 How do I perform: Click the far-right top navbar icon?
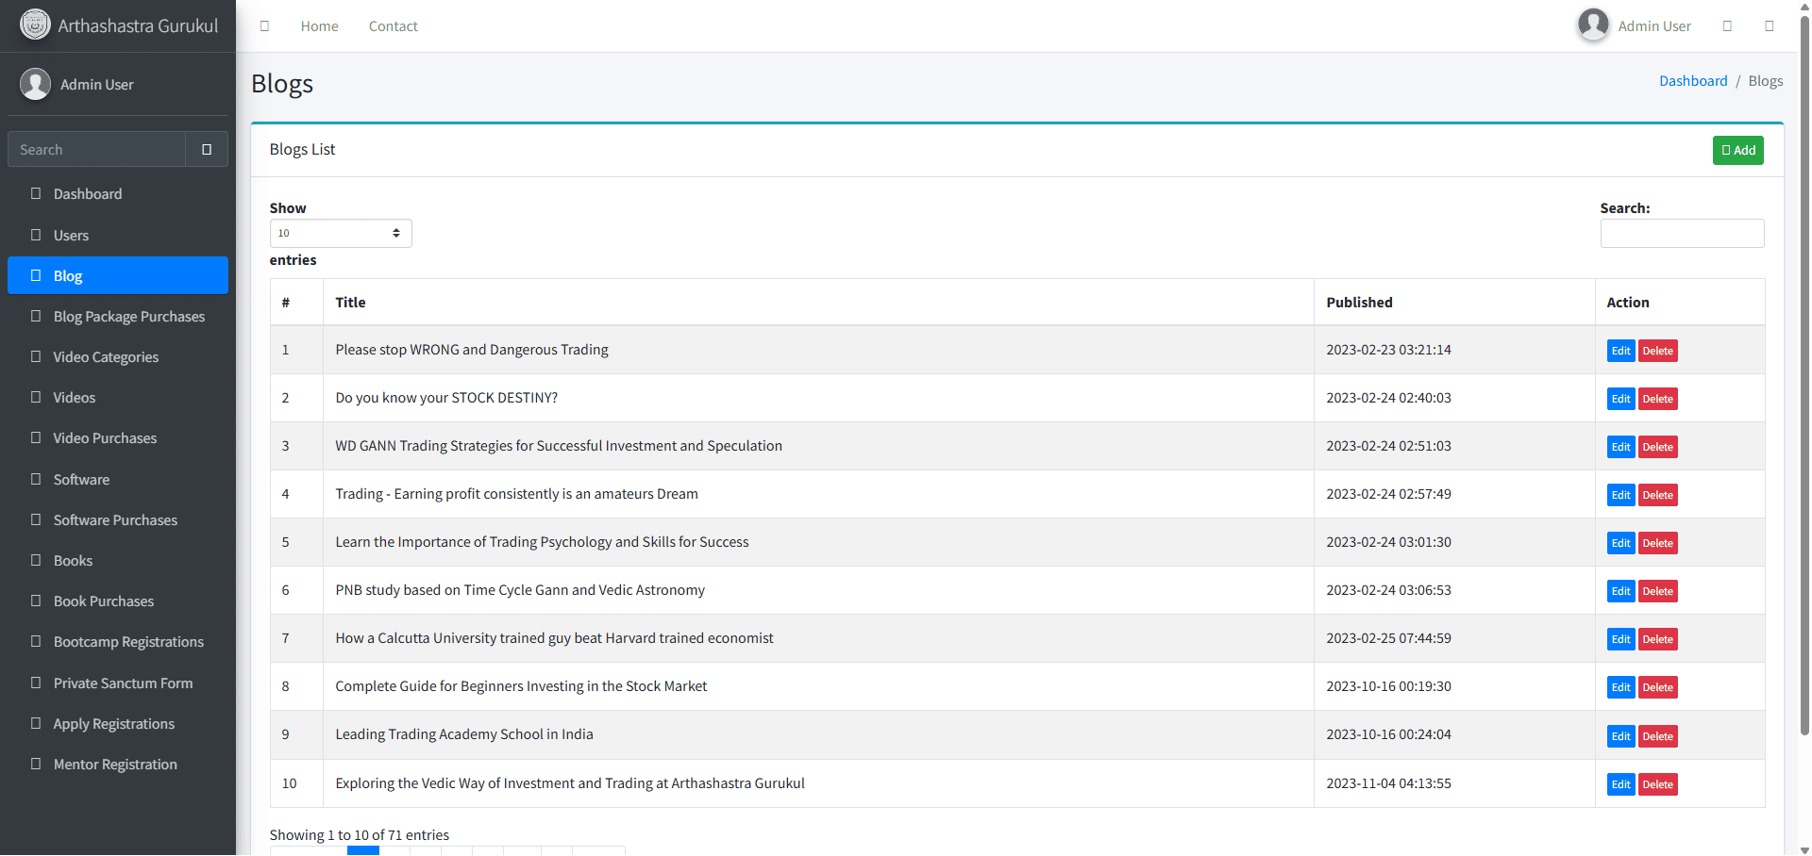1770,26
